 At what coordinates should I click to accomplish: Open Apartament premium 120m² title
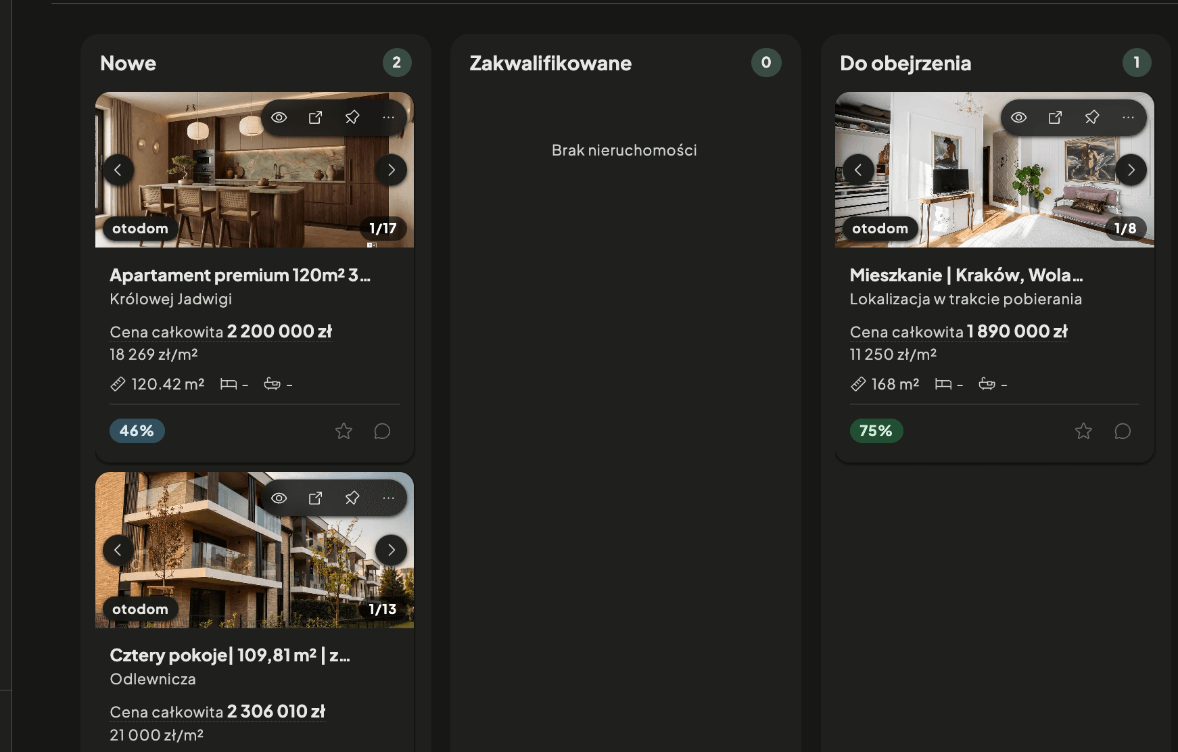(x=240, y=275)
